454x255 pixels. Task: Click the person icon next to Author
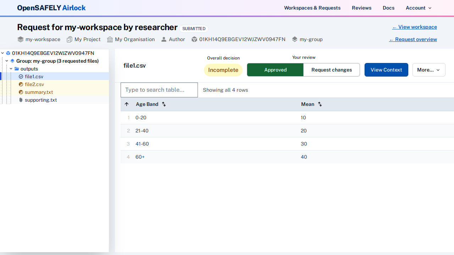(164, 39)
